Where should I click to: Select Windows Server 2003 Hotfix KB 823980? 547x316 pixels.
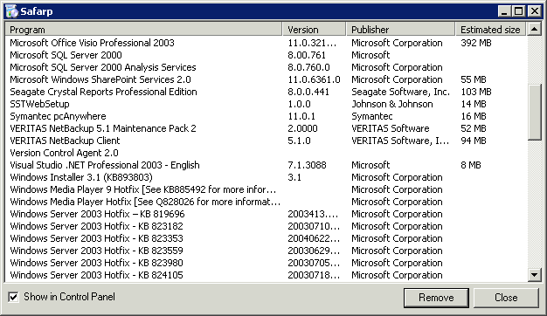coord(97,263)
